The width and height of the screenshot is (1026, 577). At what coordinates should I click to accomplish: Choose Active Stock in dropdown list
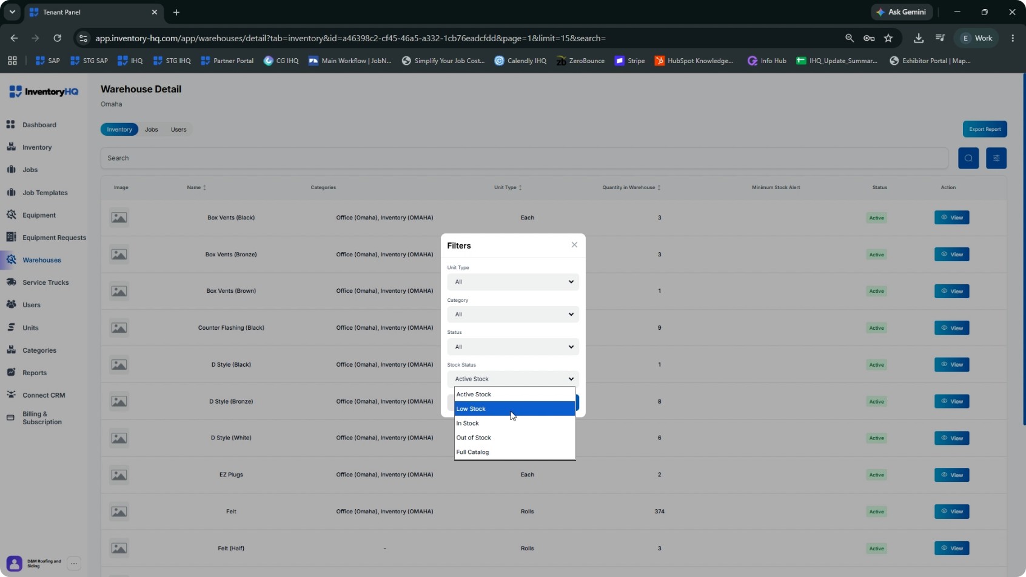[x=515, y=395]
